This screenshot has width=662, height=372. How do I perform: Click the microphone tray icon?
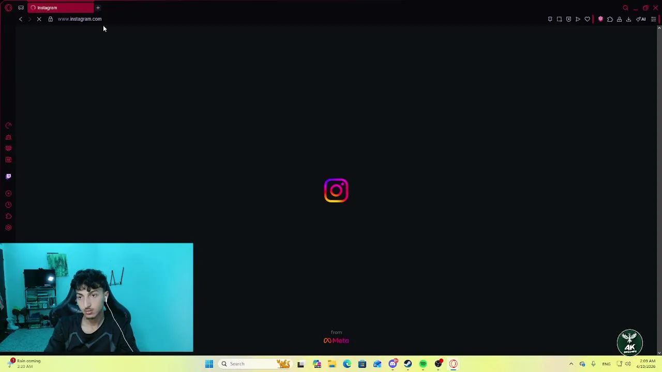pos(593,364)
